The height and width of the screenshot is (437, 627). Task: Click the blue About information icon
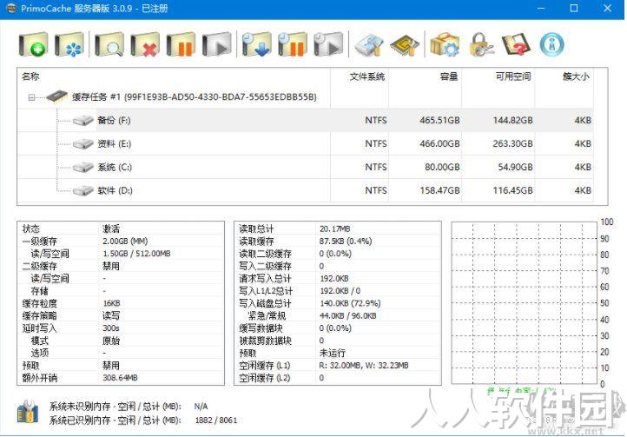pos(551,44)
